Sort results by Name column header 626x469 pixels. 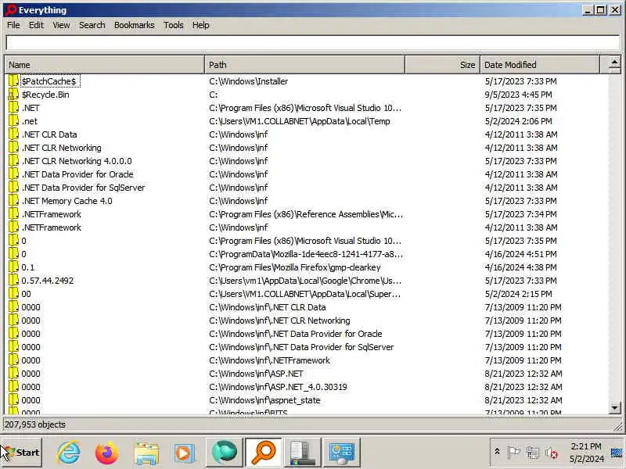pos(105,65)
